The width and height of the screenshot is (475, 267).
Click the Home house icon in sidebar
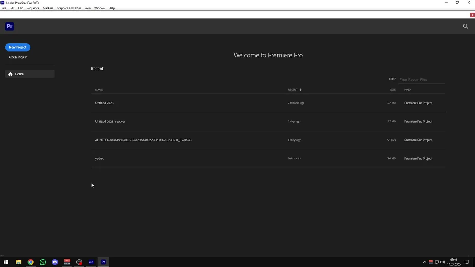[10, 74]
